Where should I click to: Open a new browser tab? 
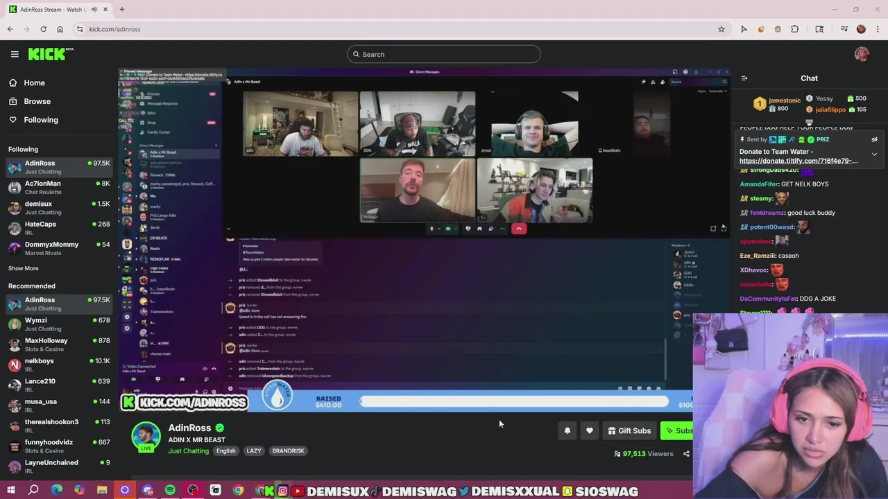(x=122, y=10)
